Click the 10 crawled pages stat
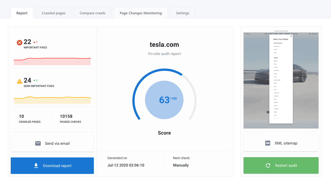The width and height of the screenshot is (331, 180). pos(29,119)
